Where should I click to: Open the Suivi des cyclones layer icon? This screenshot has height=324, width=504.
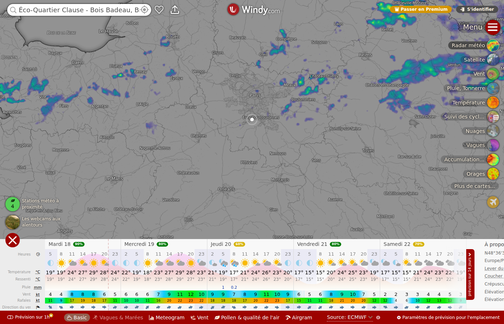(x=493, y=117)
